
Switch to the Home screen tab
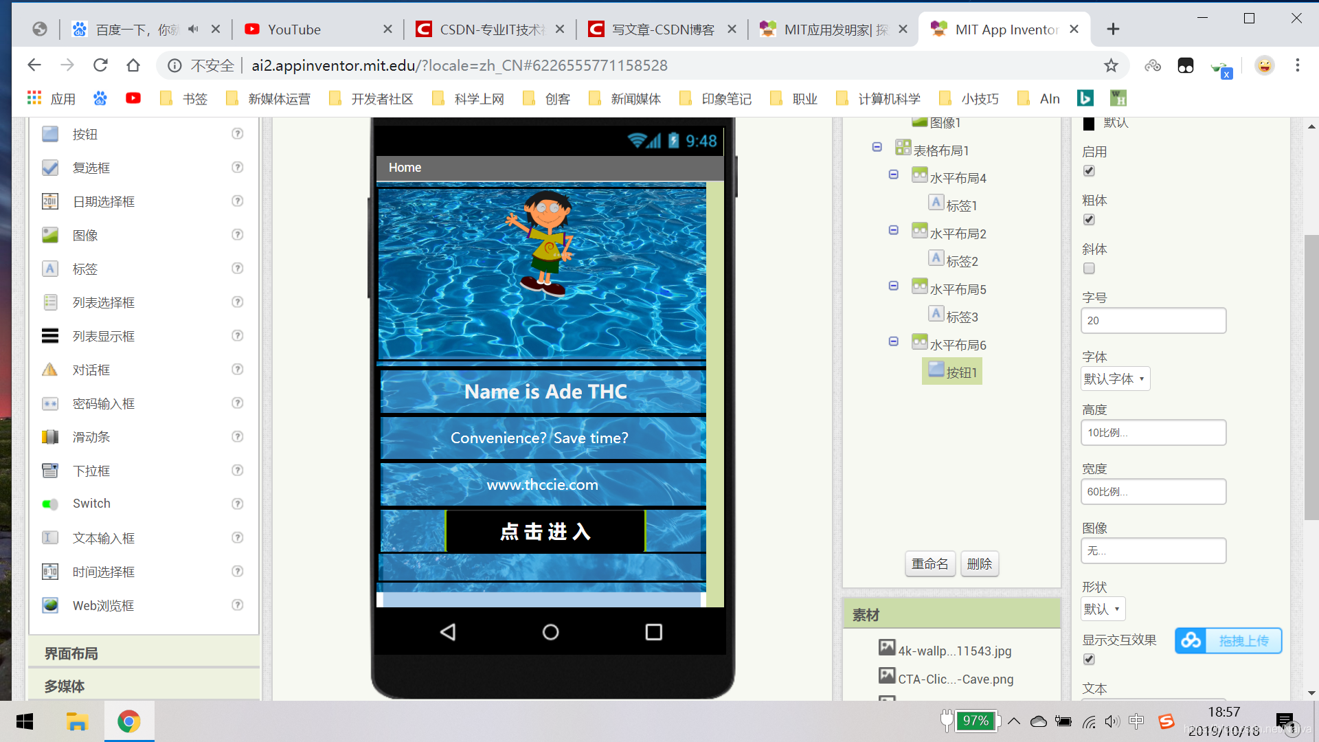tap(404, 168)
